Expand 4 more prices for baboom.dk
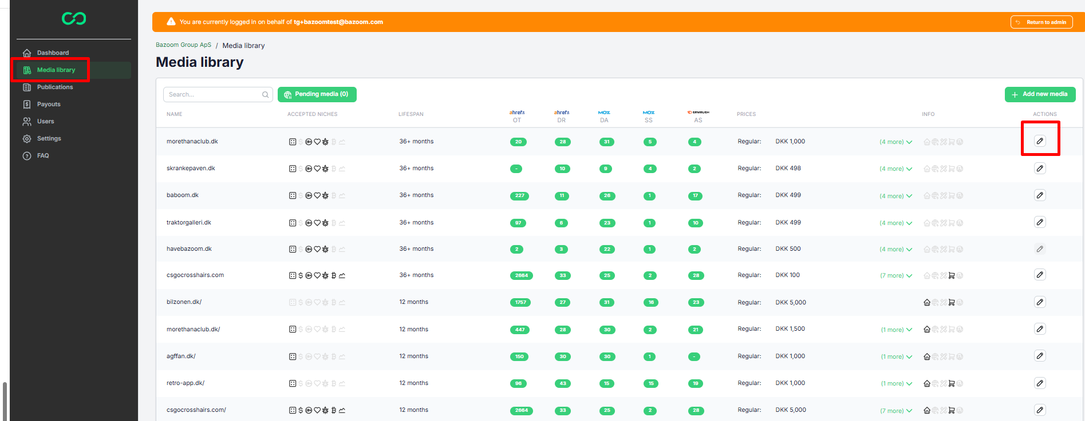This screenshot has width=1085, height=421. pyautogui.click(x=895, y=196)
